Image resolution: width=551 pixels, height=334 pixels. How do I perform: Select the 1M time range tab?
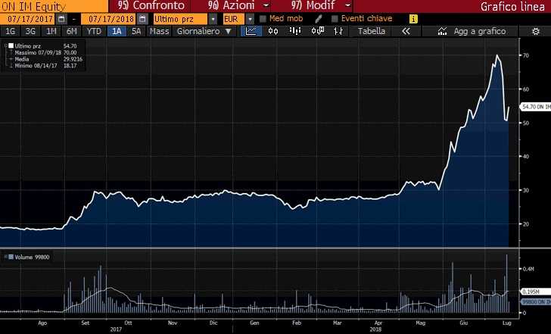[x=51, y=31]
